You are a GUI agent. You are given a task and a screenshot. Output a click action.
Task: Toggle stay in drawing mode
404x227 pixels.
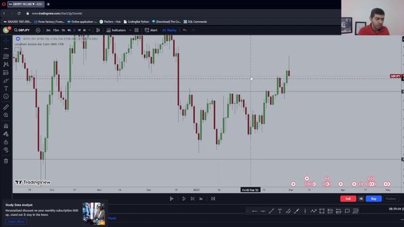point(6,134)
